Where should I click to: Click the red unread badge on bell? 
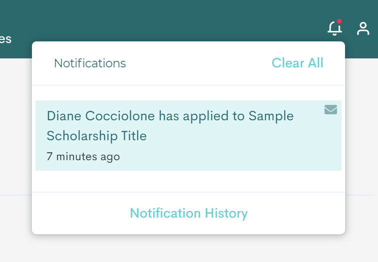click(x=339, y=21)
